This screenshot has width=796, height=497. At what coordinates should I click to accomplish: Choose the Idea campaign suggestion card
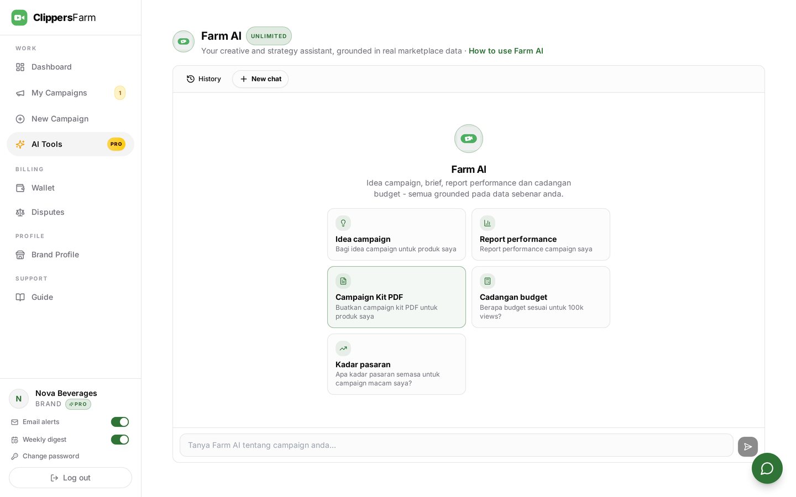tap(396, 234)
